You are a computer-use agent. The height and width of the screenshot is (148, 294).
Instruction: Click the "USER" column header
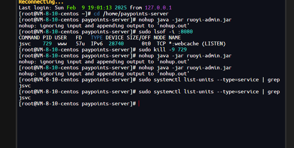(x=61, y=37)
